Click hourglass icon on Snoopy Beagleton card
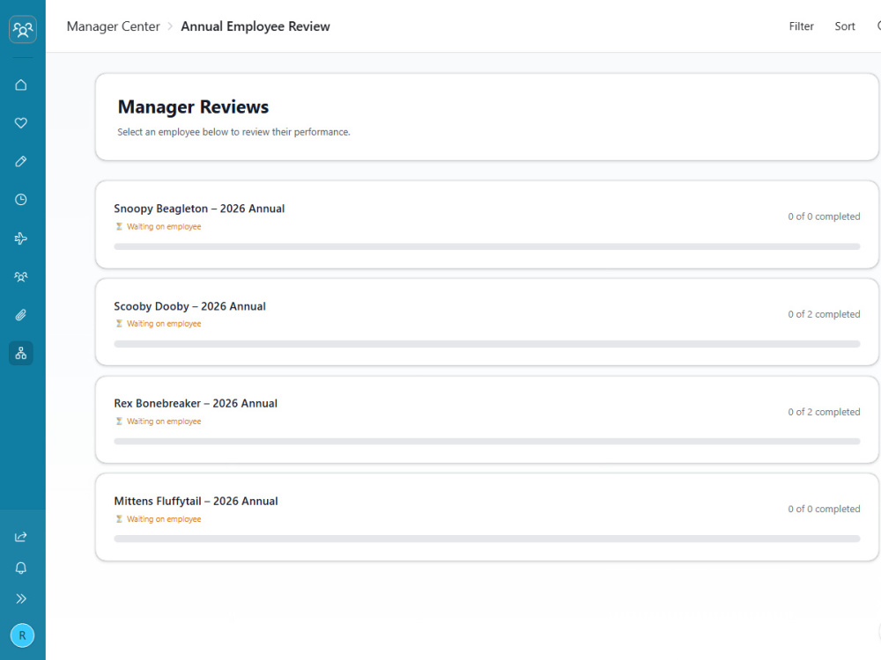Image resolution: width=881 pixels, height=660 pixels. [119, 227]
